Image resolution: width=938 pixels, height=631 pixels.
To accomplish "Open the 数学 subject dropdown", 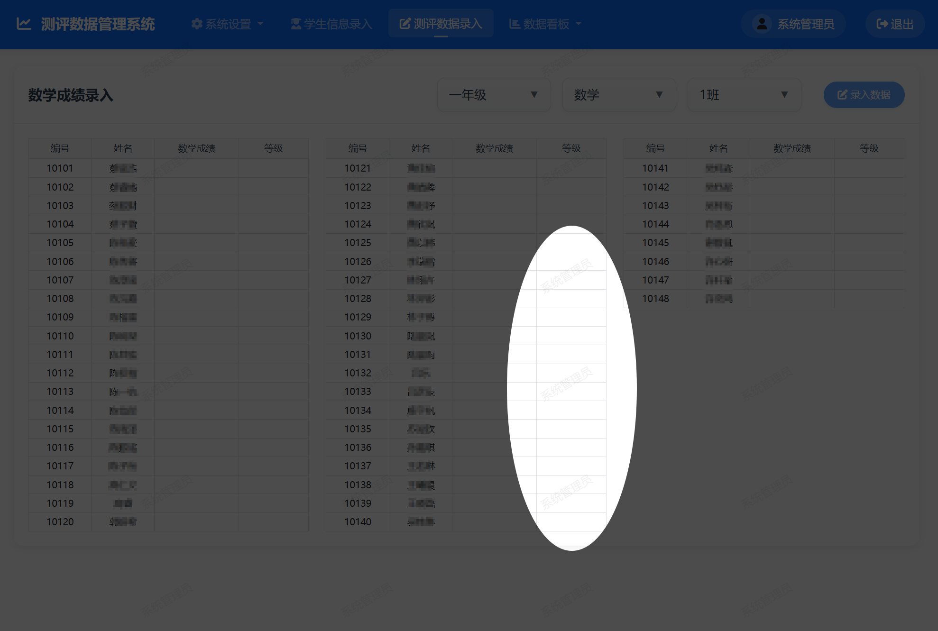I will tap(619, 95).
